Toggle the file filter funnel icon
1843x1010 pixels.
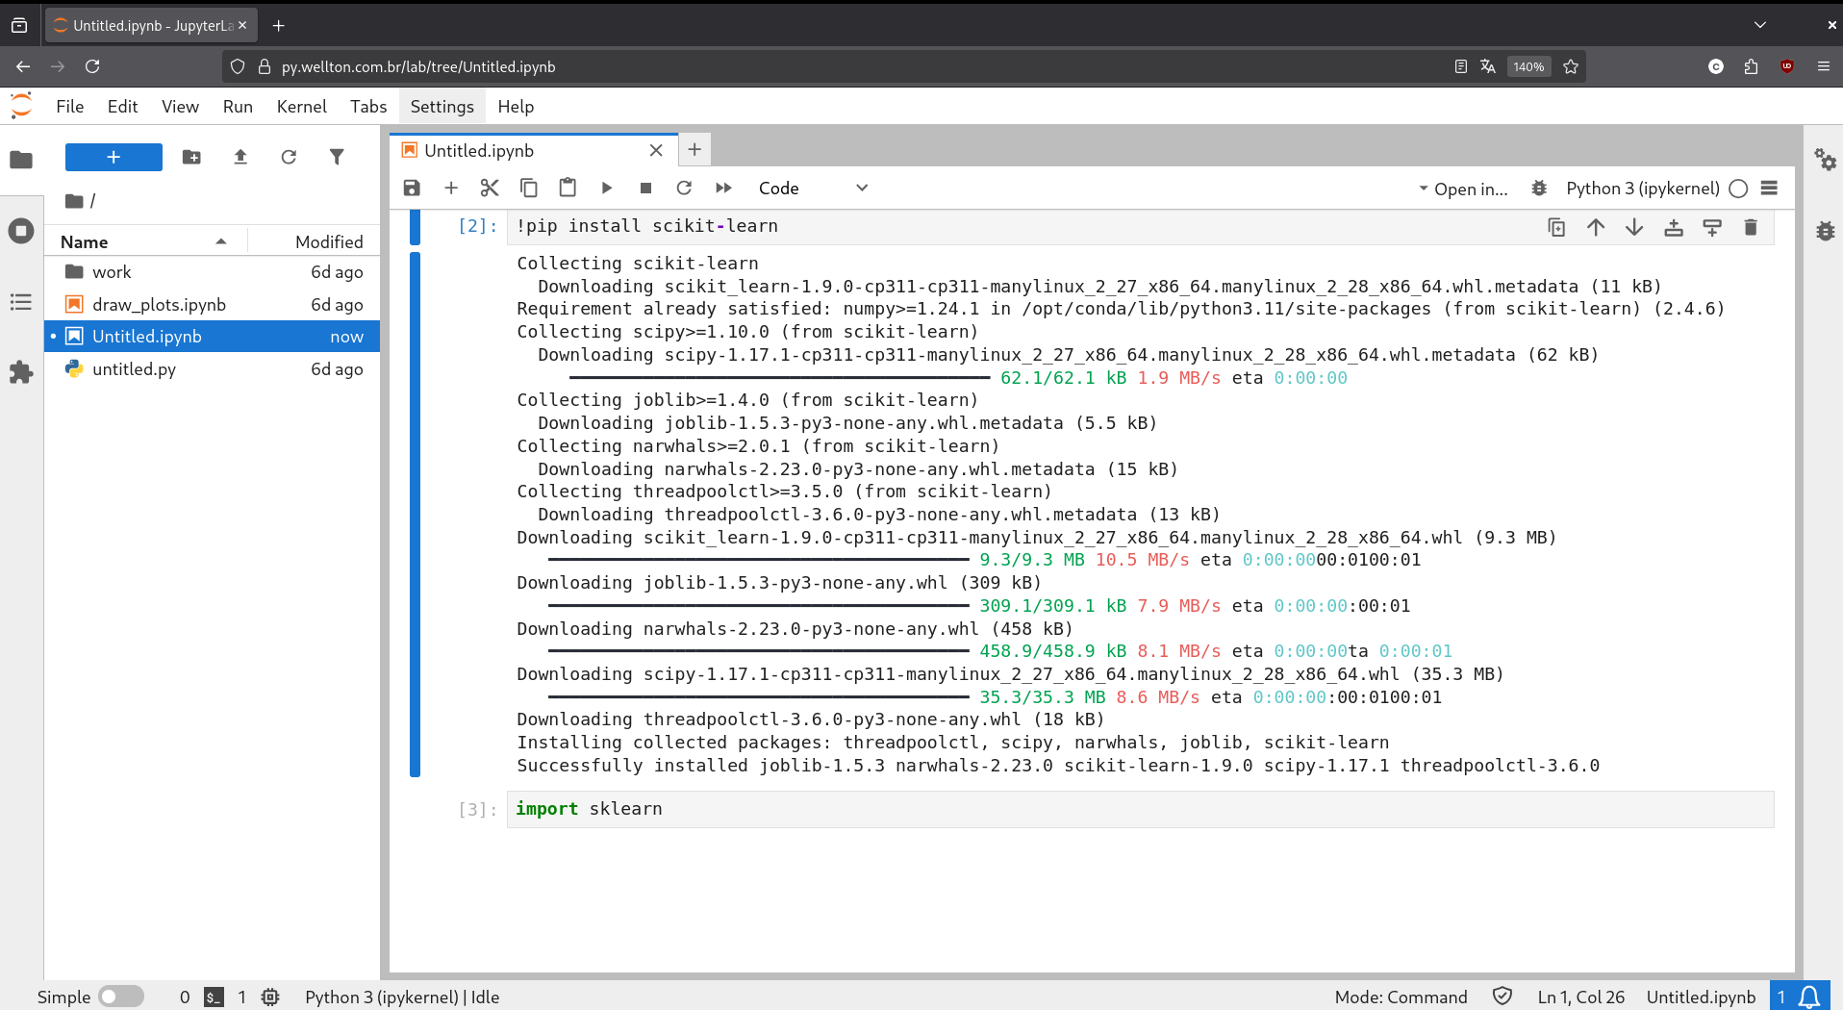(337, 157)
